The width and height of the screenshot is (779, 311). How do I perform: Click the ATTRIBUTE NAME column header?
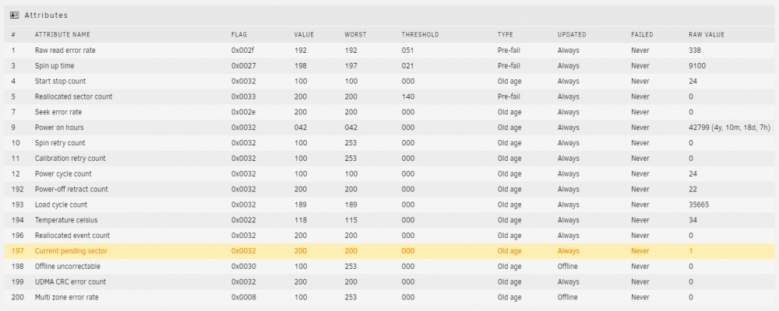62,35
